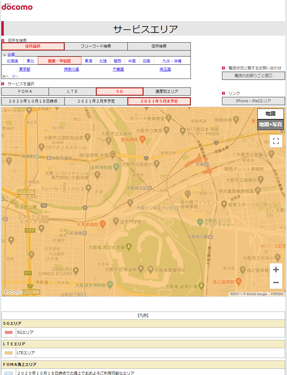Click the NTT docomo logo
This screenshot has height=375, width=287.
[17, 6]
